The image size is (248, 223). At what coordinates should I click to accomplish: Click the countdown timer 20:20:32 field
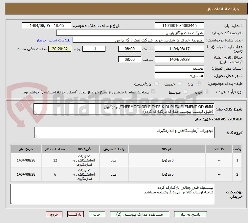tap(60, 49)
